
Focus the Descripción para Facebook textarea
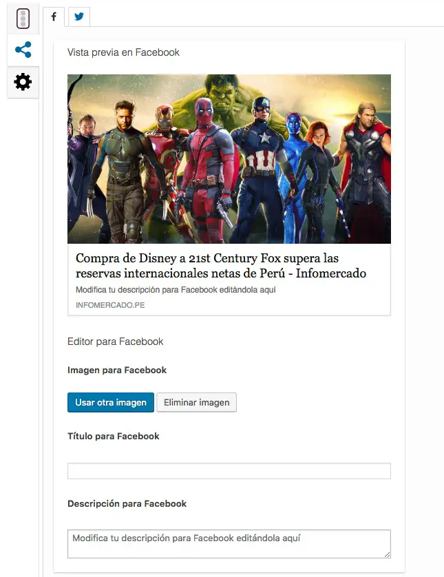[229, 544]
